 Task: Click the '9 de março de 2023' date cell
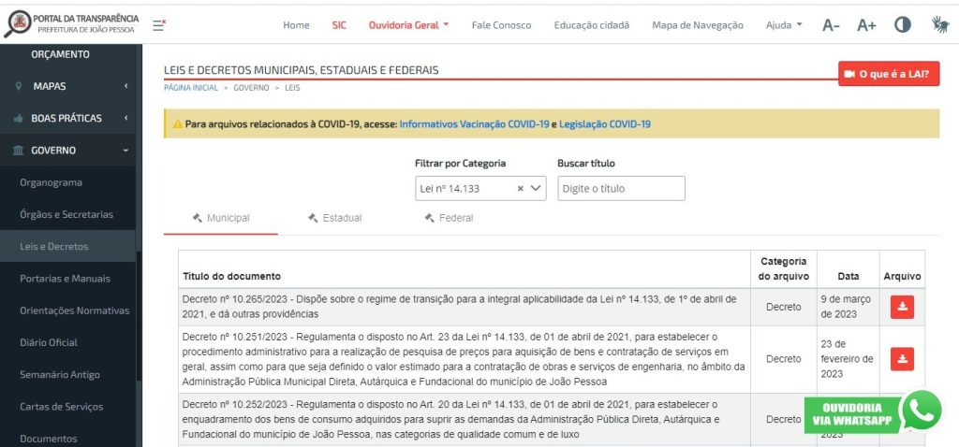[x=848, y=307]
